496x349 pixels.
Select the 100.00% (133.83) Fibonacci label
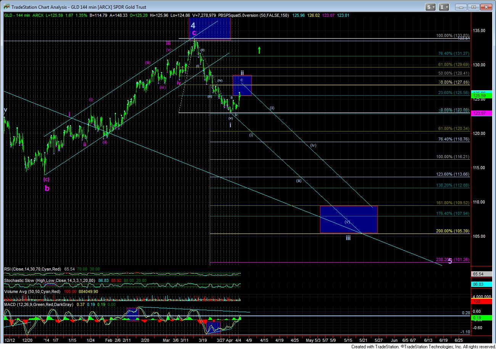click(x=453, y=36)
